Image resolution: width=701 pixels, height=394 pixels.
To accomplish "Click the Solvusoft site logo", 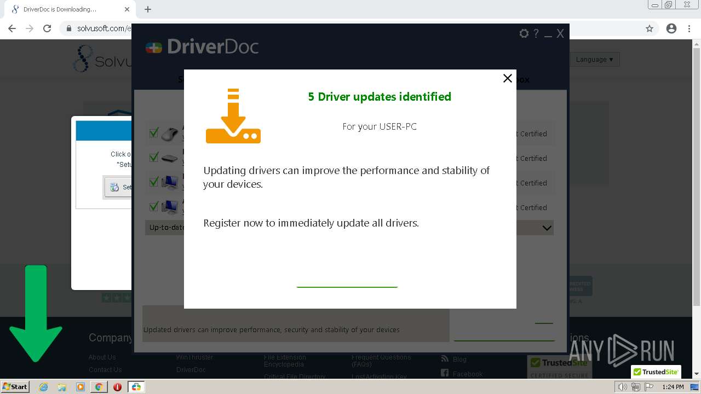I will tap(102, 59).
